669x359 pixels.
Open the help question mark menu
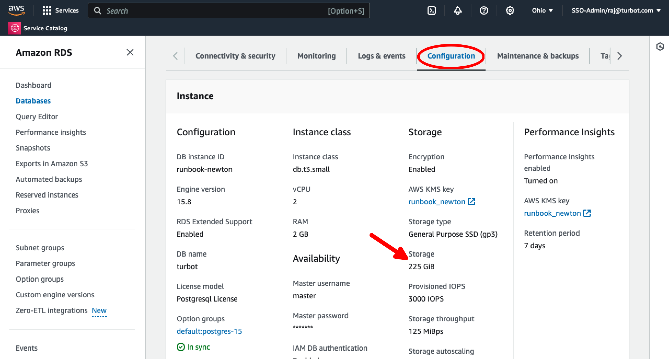pyautogui.click(x=484, y=10)
